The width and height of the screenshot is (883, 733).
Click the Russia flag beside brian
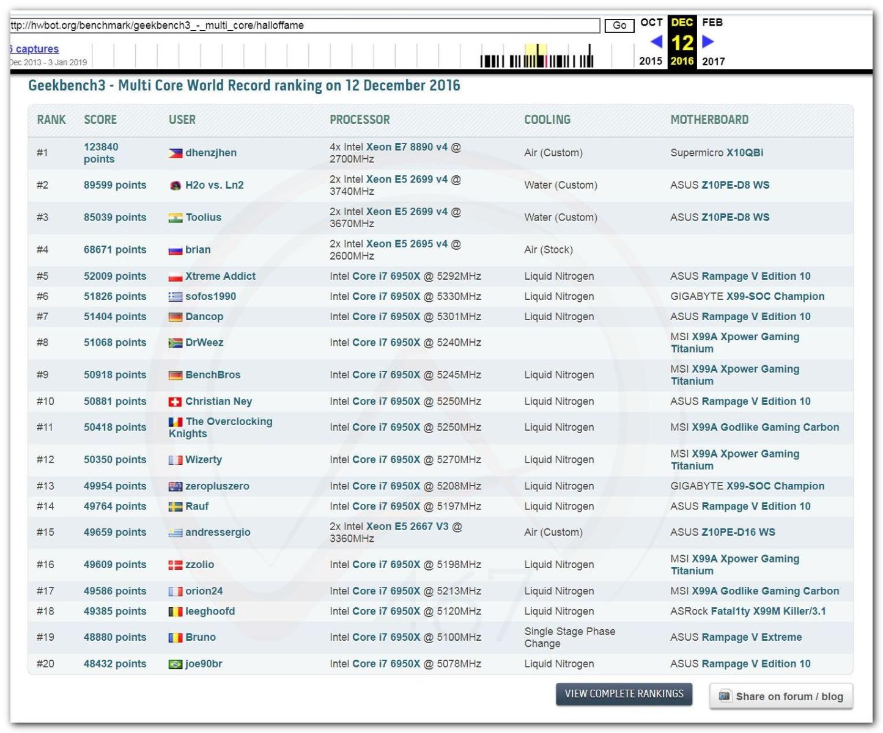click(x=175, y=250)
